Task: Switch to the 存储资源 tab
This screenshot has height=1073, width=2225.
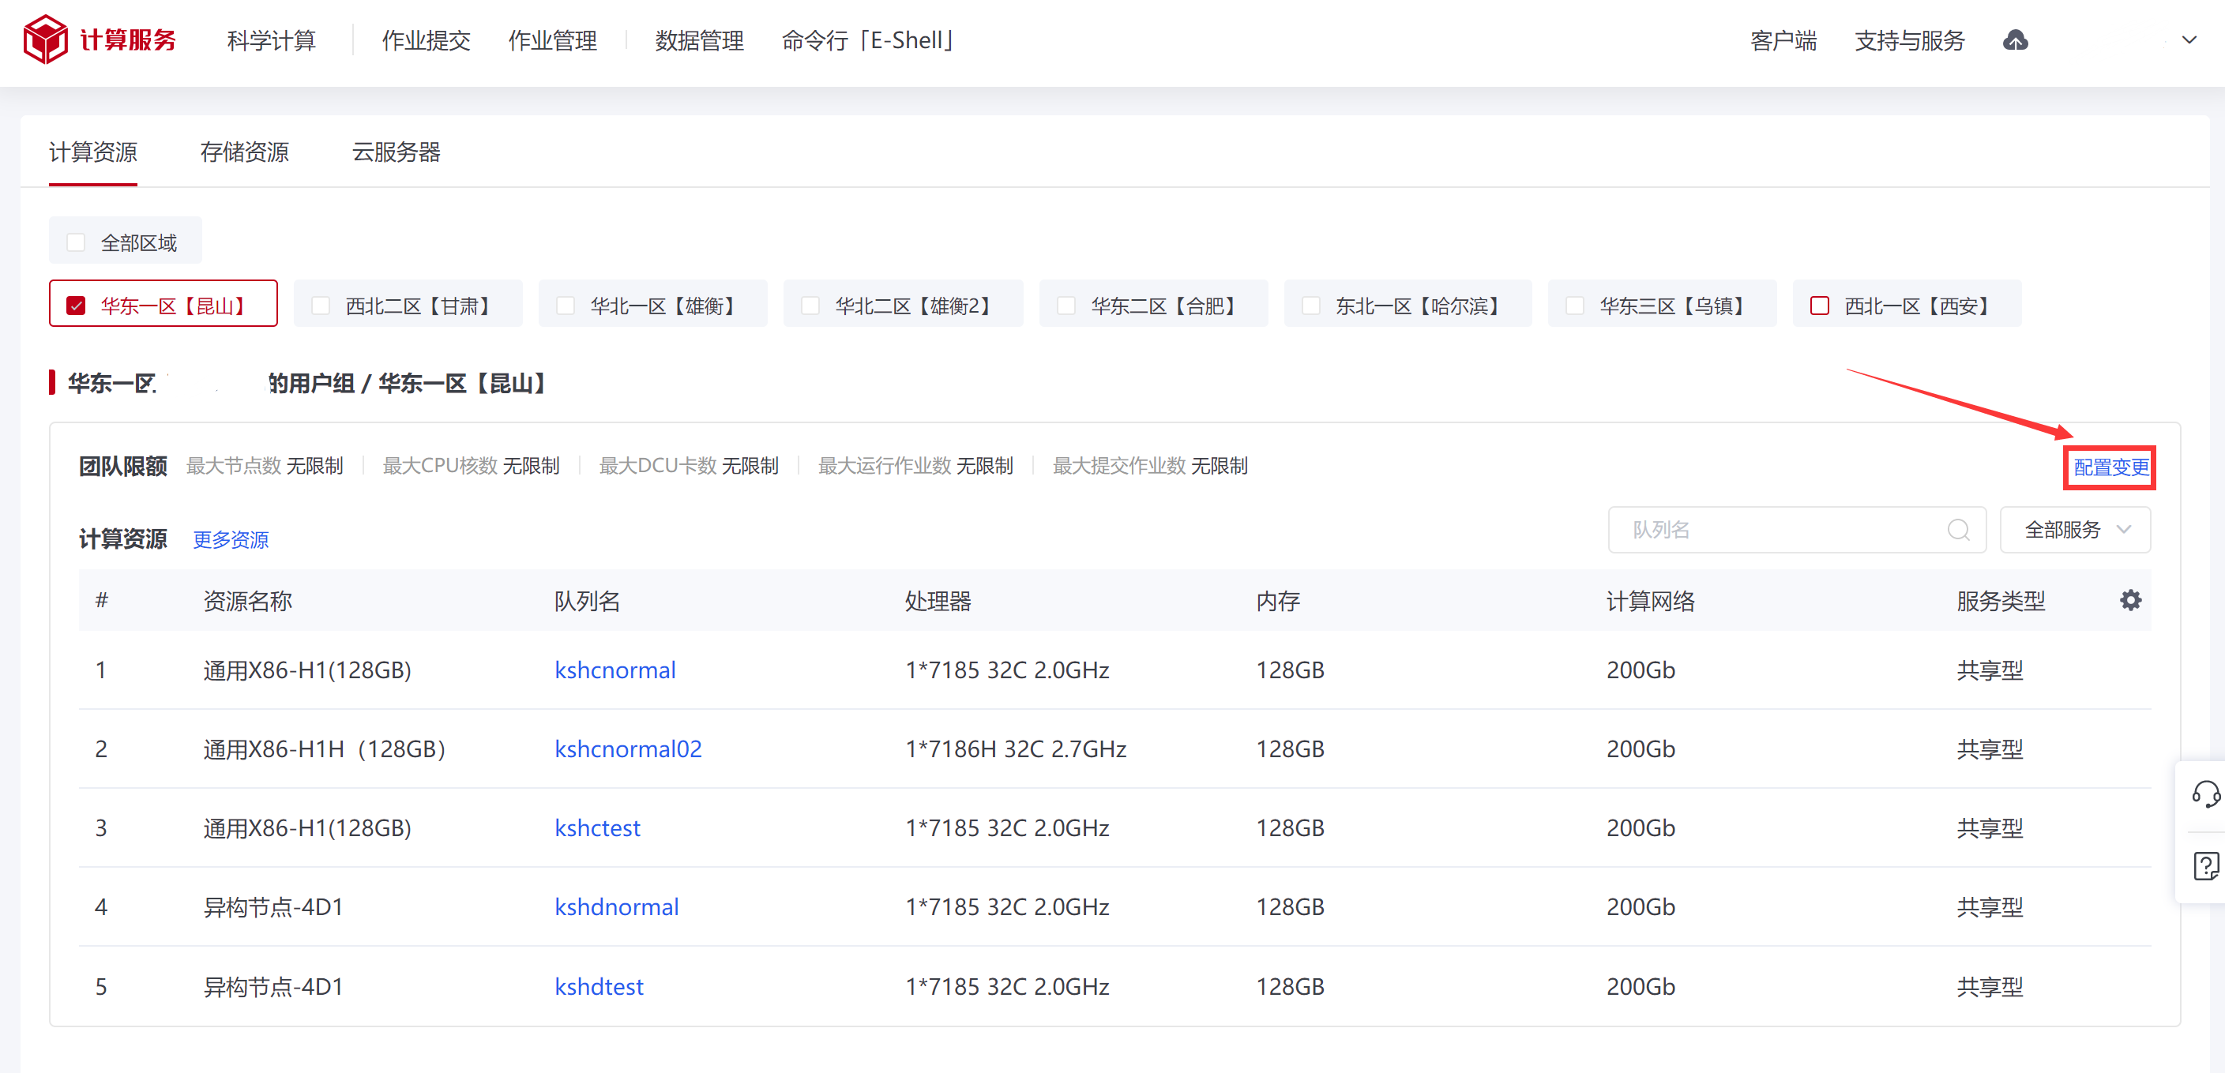Action: [244, 152]
